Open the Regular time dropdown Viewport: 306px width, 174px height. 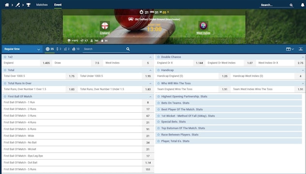tap(22, 49)
